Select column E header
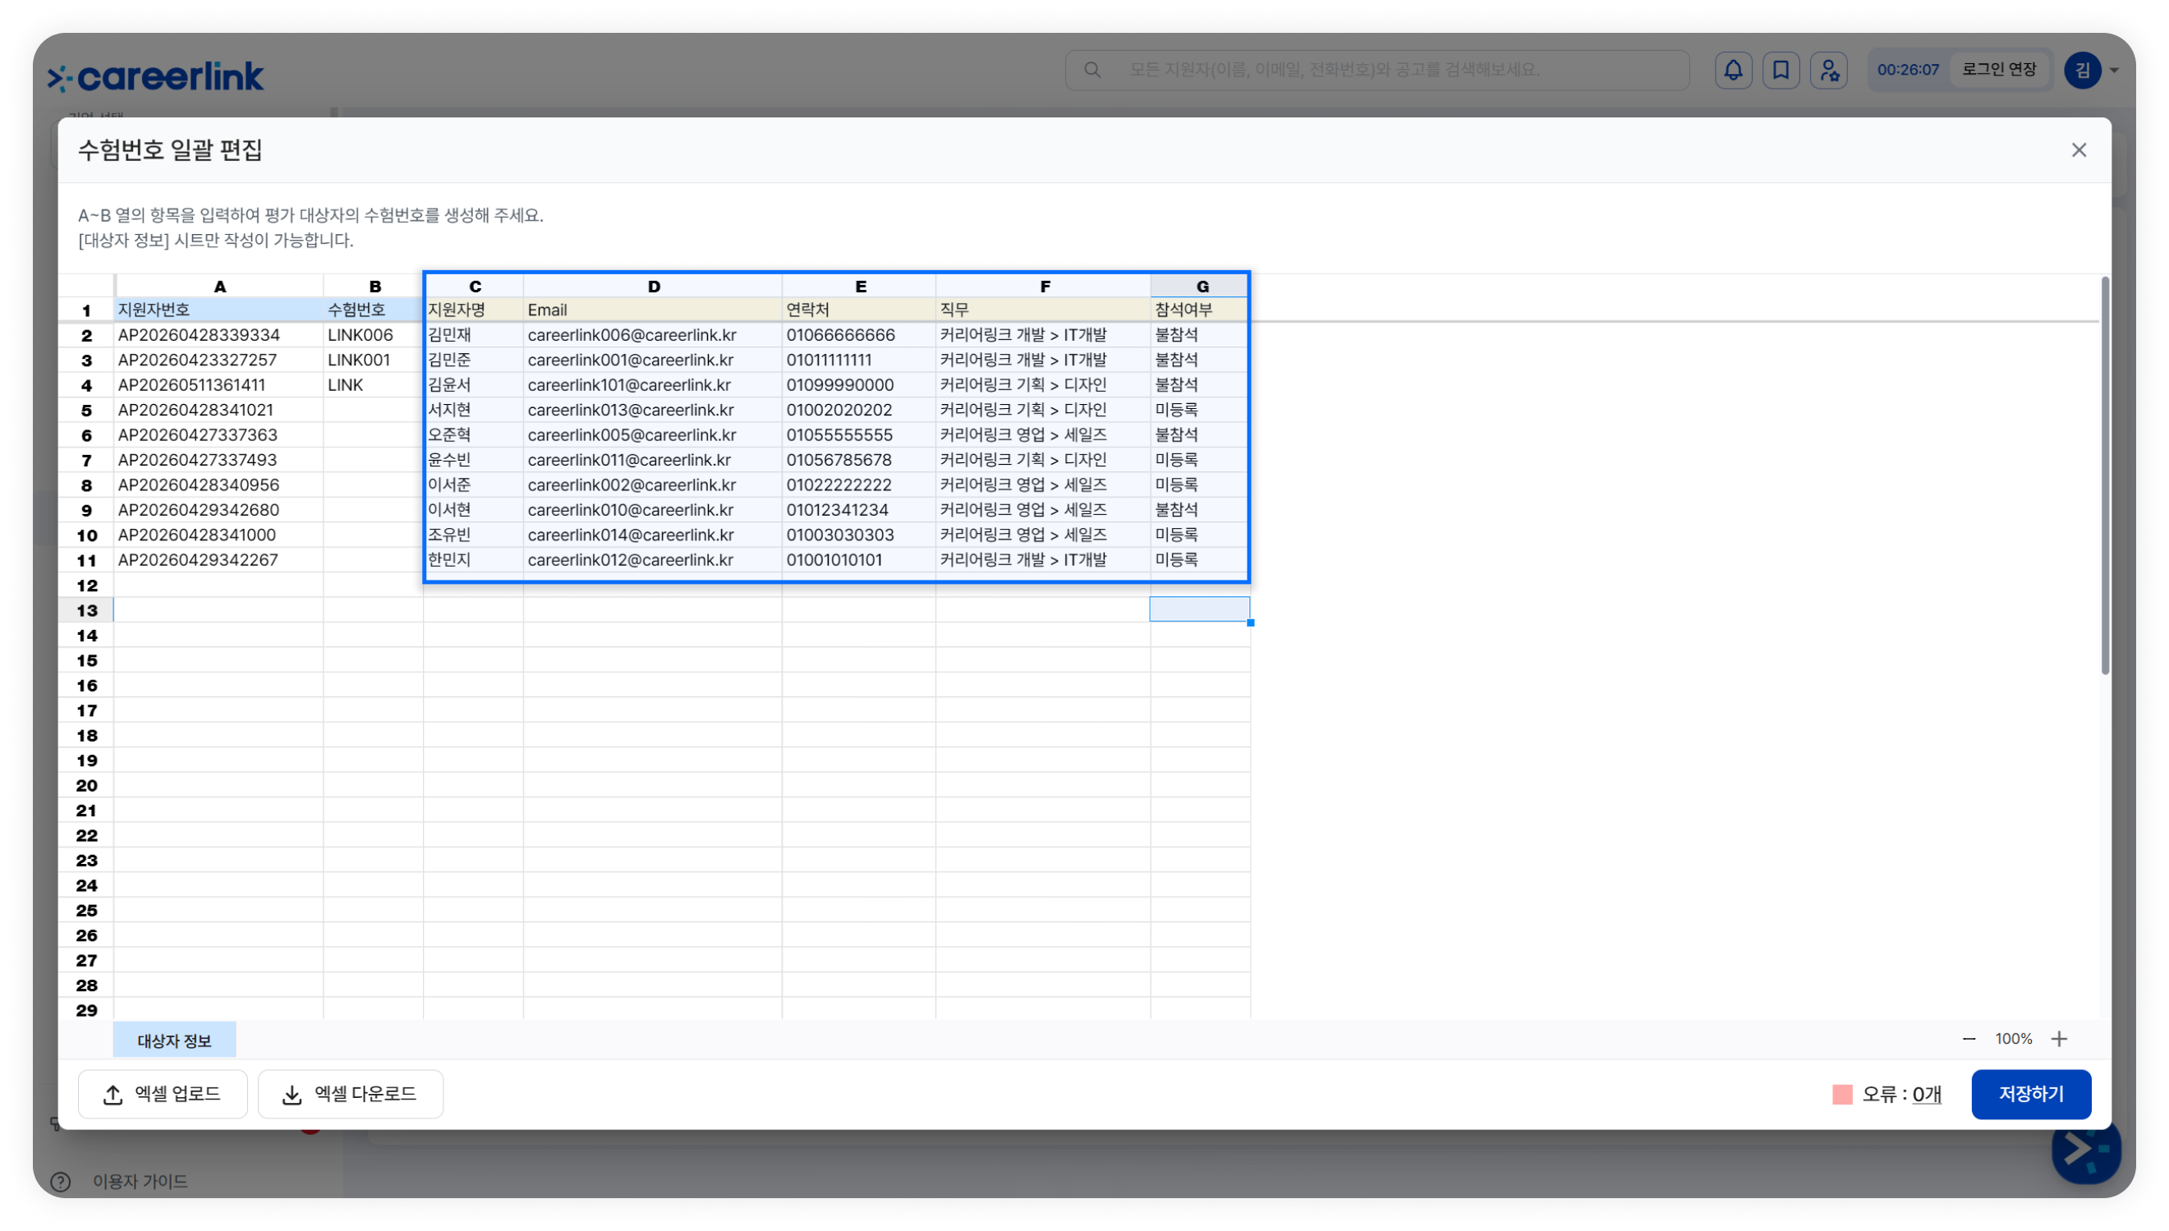The height and width of the screenshot is (1231, 2169). click(860, 287)
